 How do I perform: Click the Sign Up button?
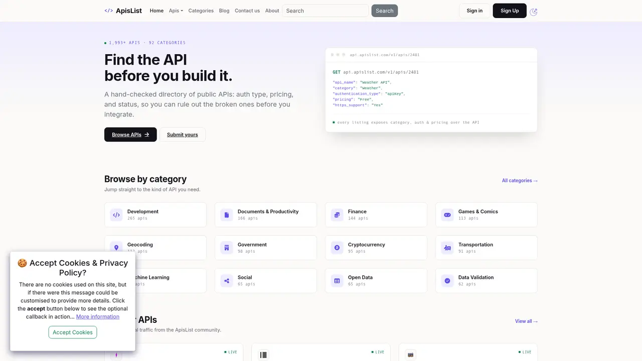tap(510, 11)
